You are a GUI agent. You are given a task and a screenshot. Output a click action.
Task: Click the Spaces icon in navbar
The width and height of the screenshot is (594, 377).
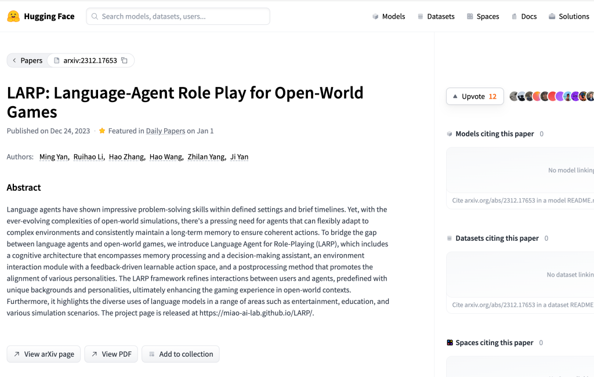[470, 16]
